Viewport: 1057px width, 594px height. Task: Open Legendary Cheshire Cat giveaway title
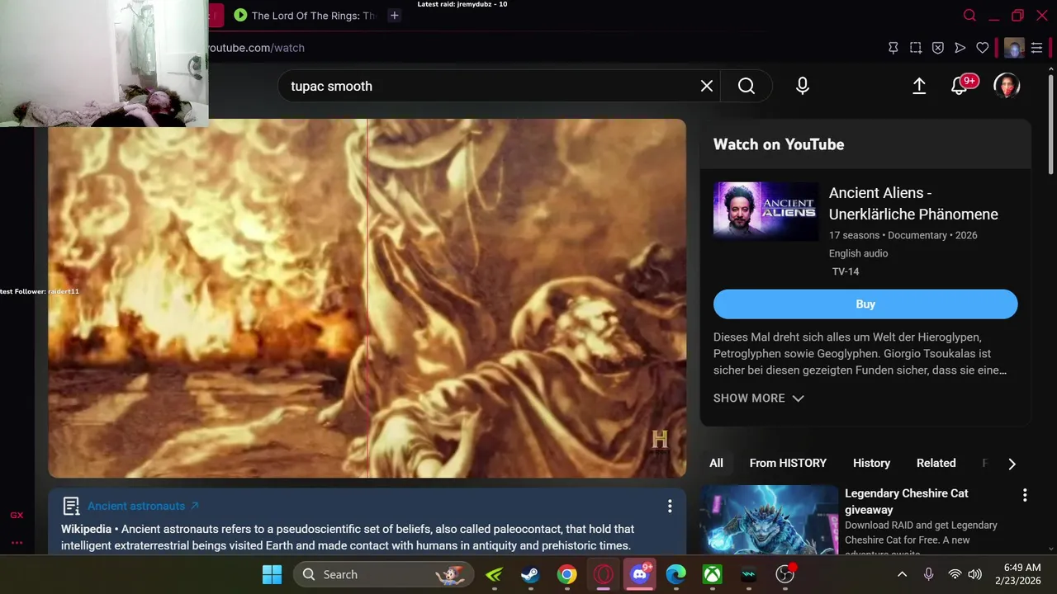906,502
